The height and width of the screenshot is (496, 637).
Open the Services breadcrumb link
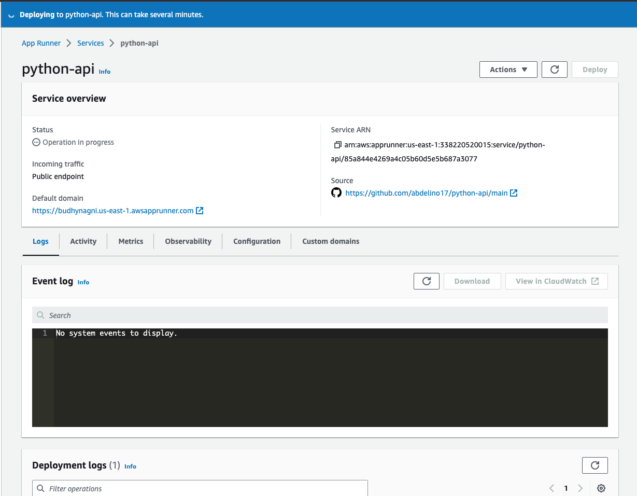90,43
